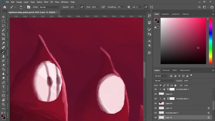This screenshot has width=215, height=121.
Task: Open the Filter menu
Action: click(46, 2)
